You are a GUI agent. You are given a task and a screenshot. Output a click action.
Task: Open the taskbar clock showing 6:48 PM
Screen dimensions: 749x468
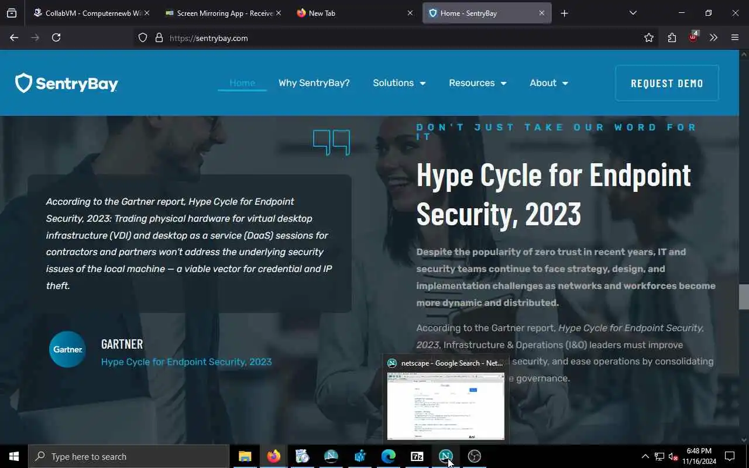pos(699,456)
